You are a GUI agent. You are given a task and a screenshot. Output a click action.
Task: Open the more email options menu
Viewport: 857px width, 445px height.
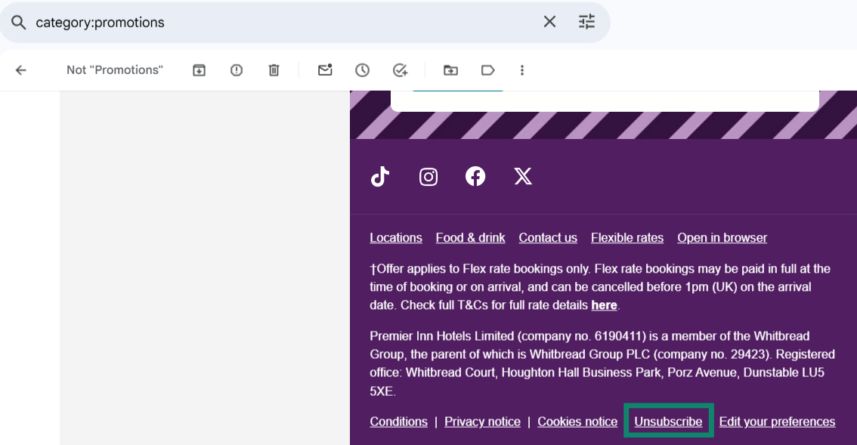pos(522,70)
